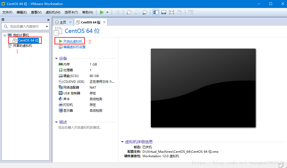Image resolution: width=287 pixels, height=168 pixels.
Task: Click the network adapter icon
Action: (x=61, y=87)
